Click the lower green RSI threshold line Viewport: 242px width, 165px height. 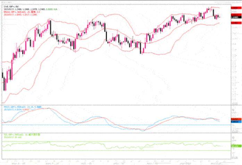click(104, 150)
